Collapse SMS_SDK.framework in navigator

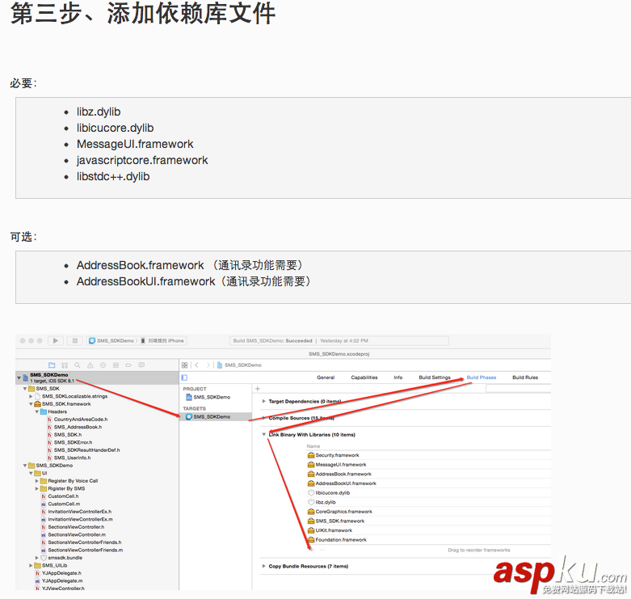point(31,404)
